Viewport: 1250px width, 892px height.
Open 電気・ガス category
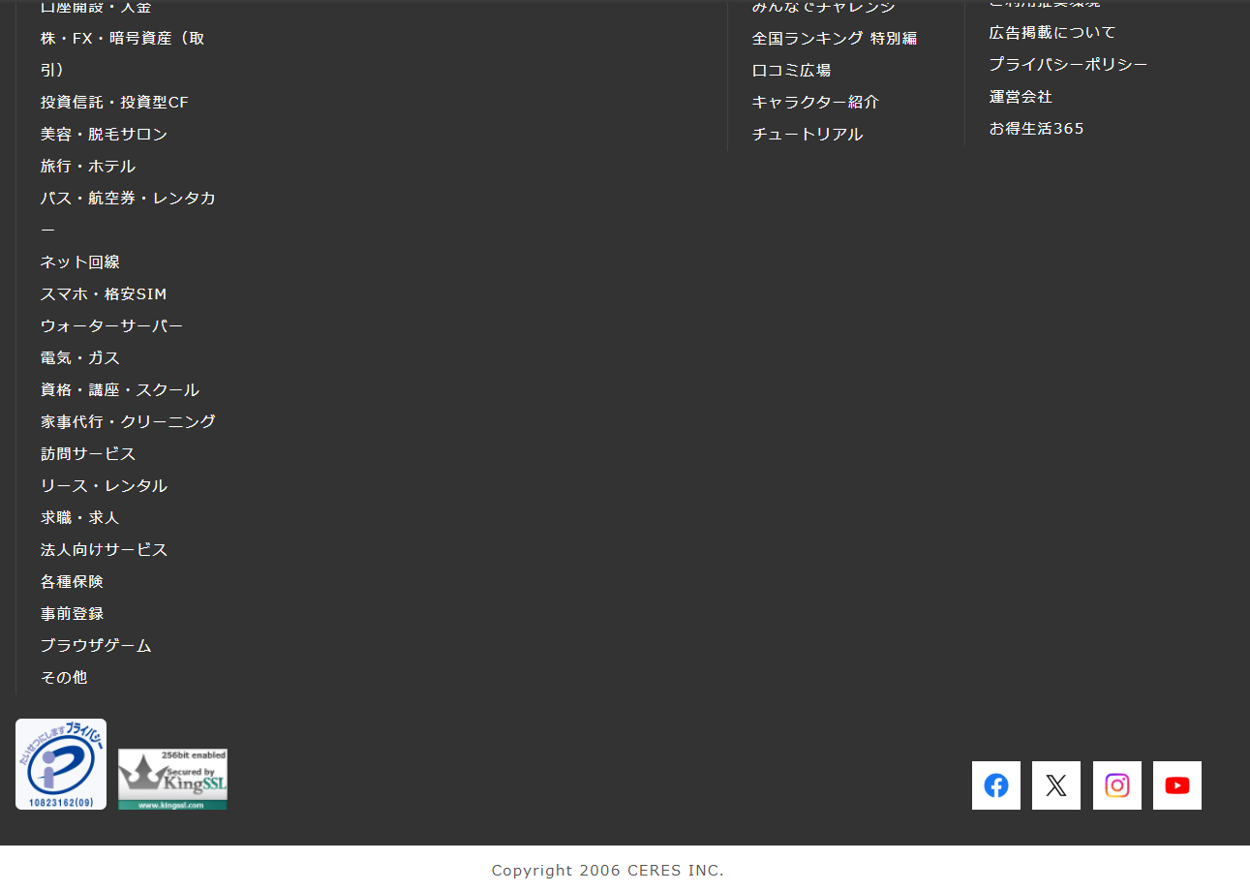79,358
